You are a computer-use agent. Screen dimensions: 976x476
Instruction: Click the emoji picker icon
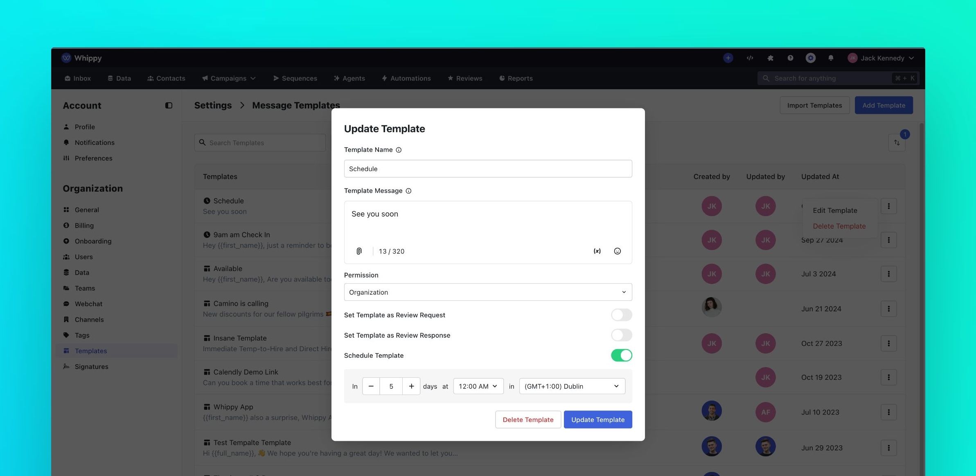tap(618, 251)
